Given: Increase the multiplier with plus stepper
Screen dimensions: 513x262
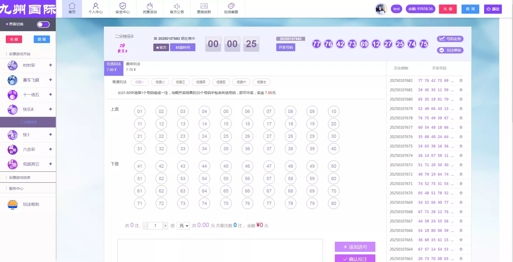Looking at the screenshot, I should [166, 226].
